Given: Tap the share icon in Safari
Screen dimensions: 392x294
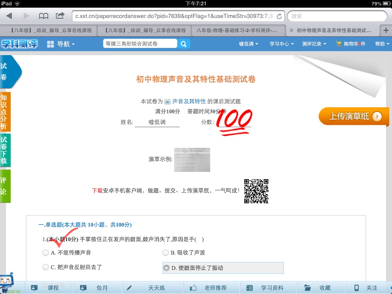Looking at the screenshot, I should point(60,16).
